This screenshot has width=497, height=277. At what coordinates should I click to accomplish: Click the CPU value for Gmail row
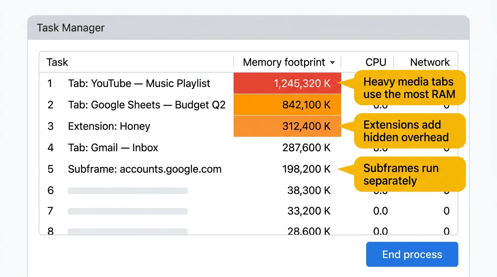pos(380,148)
